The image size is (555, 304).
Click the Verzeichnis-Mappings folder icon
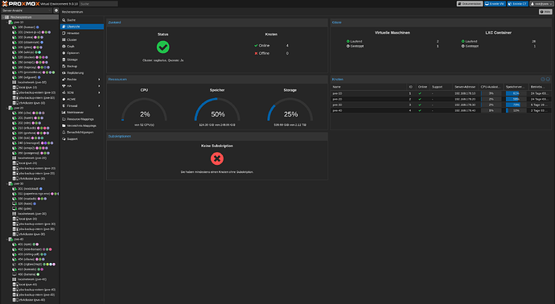(x=64, y=125)
